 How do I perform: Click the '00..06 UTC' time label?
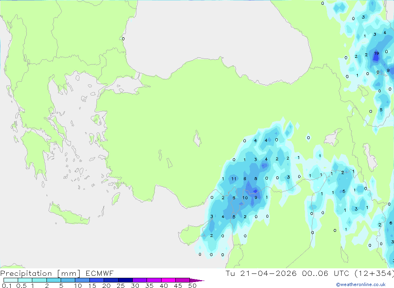[x=326, y=273]
